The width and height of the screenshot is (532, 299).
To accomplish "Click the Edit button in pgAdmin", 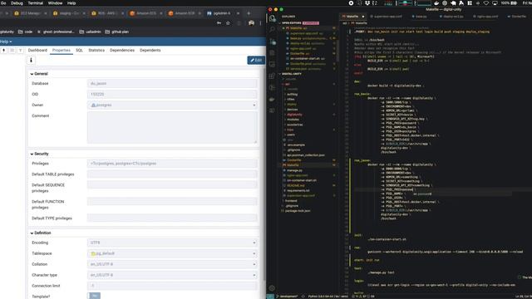I will 256,61.
